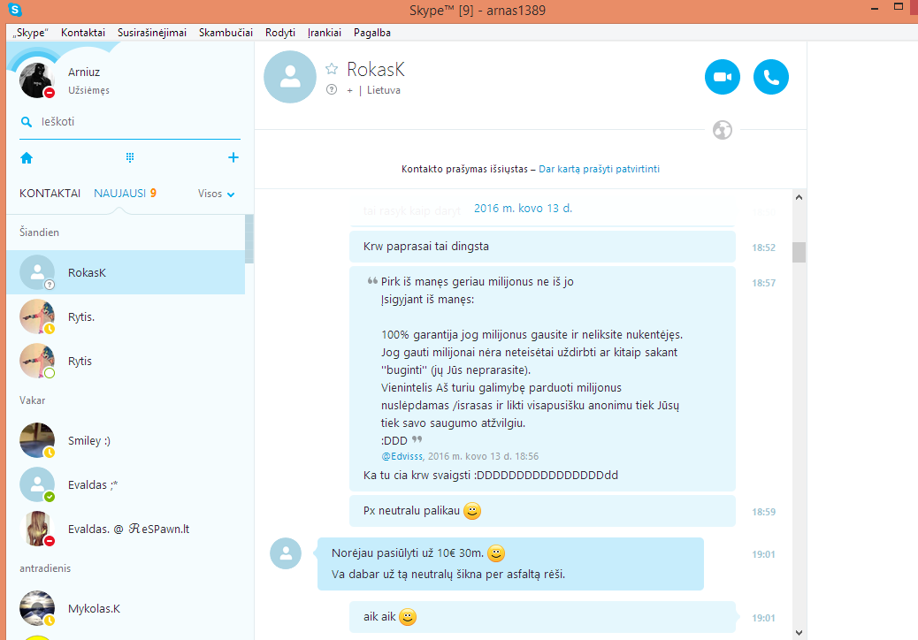The height and width of the screenshot is (640, 918).
Task: Open the „Skype“ menu
Action: click(30, 33)
